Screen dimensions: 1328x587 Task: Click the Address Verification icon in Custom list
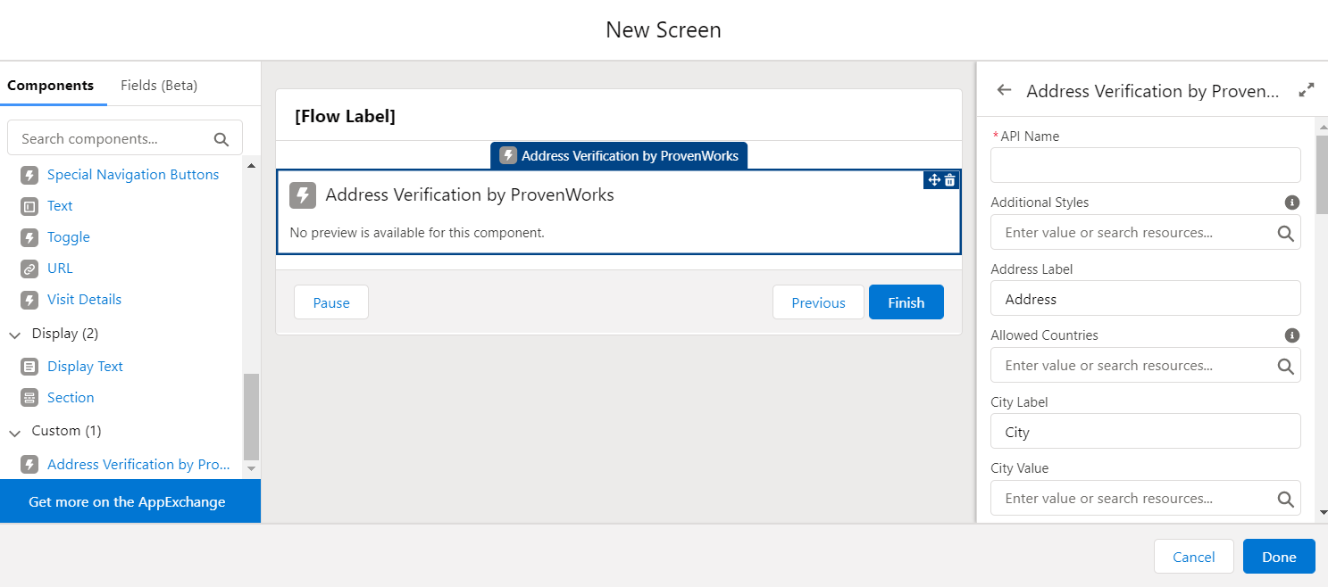tap(29, 465)
